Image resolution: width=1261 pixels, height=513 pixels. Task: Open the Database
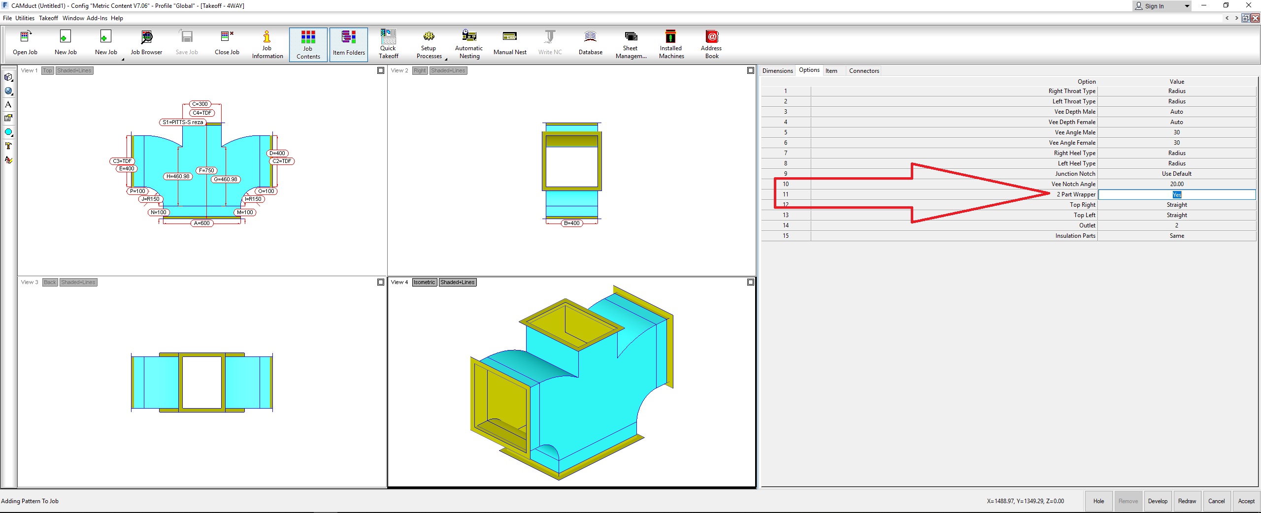click(x=590, y=43)
